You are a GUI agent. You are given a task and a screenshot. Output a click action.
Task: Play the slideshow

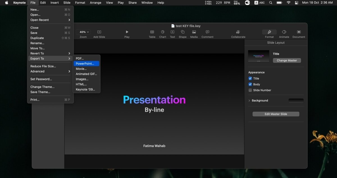tap(127, 32)
